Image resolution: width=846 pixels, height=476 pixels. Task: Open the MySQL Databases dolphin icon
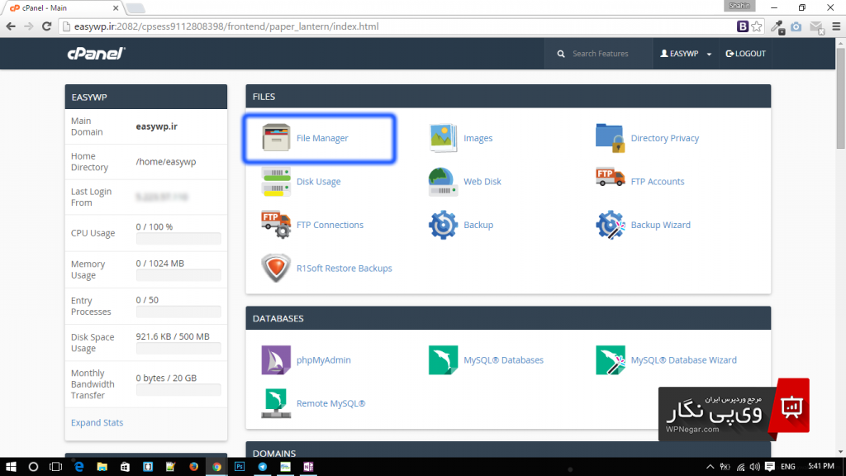point(443,360)
